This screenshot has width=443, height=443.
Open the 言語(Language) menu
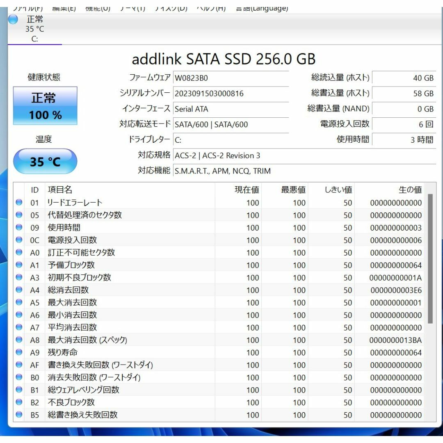pos(262,9)
